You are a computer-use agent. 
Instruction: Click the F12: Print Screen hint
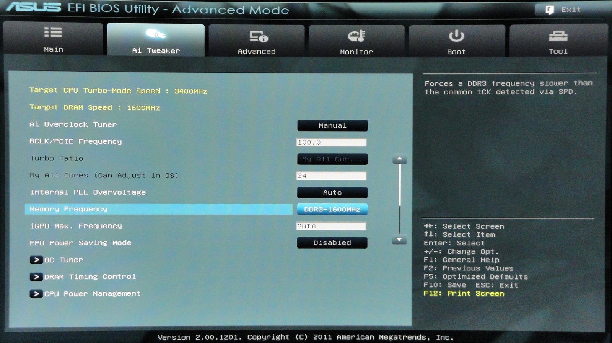(464, 294)
